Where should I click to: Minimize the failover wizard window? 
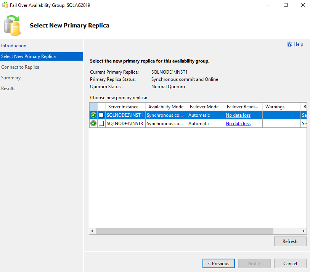(x=268, y=5)
